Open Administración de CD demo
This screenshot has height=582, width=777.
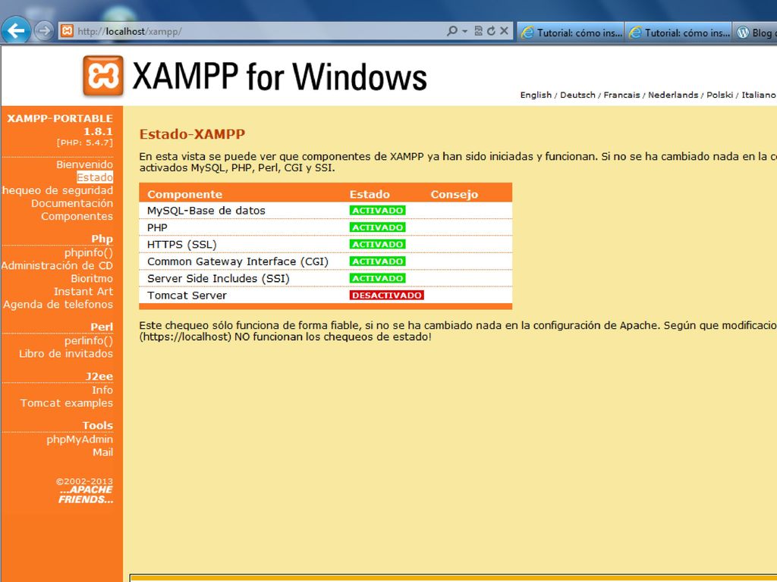(57, 266)
